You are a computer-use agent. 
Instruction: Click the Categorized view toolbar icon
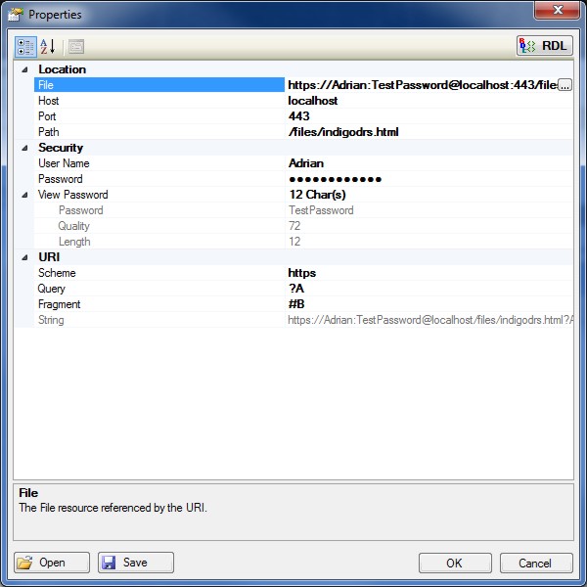pyautogui.click(x=25, y=46)
